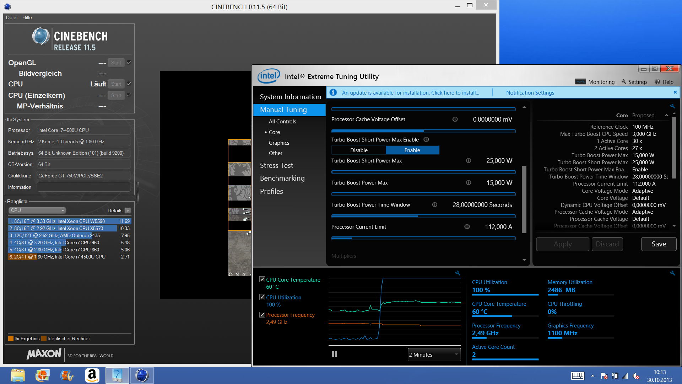The height and width of the screenshot is (384, 682).
Task: Select Manual Tuning section
Action: [289, 110]
